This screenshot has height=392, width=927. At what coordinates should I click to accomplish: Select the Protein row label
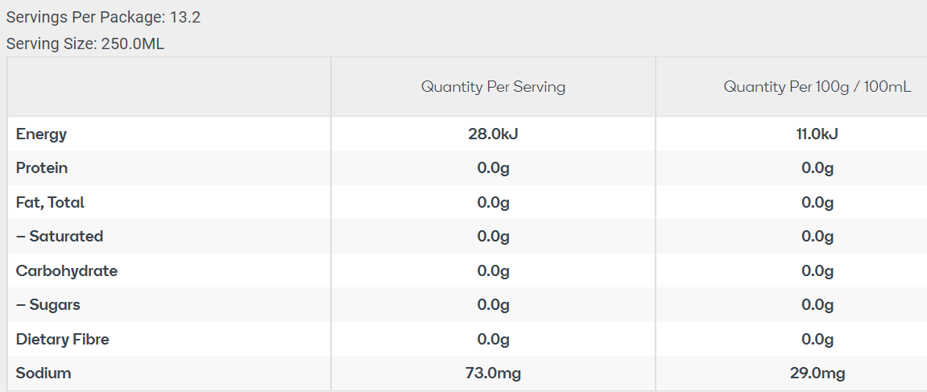(42, 168)
